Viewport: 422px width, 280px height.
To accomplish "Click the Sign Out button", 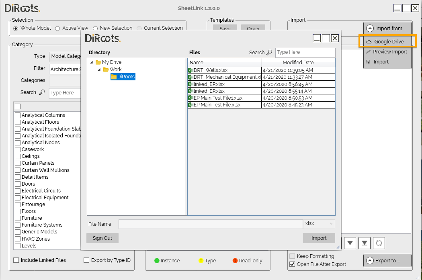I will point(102,238).
